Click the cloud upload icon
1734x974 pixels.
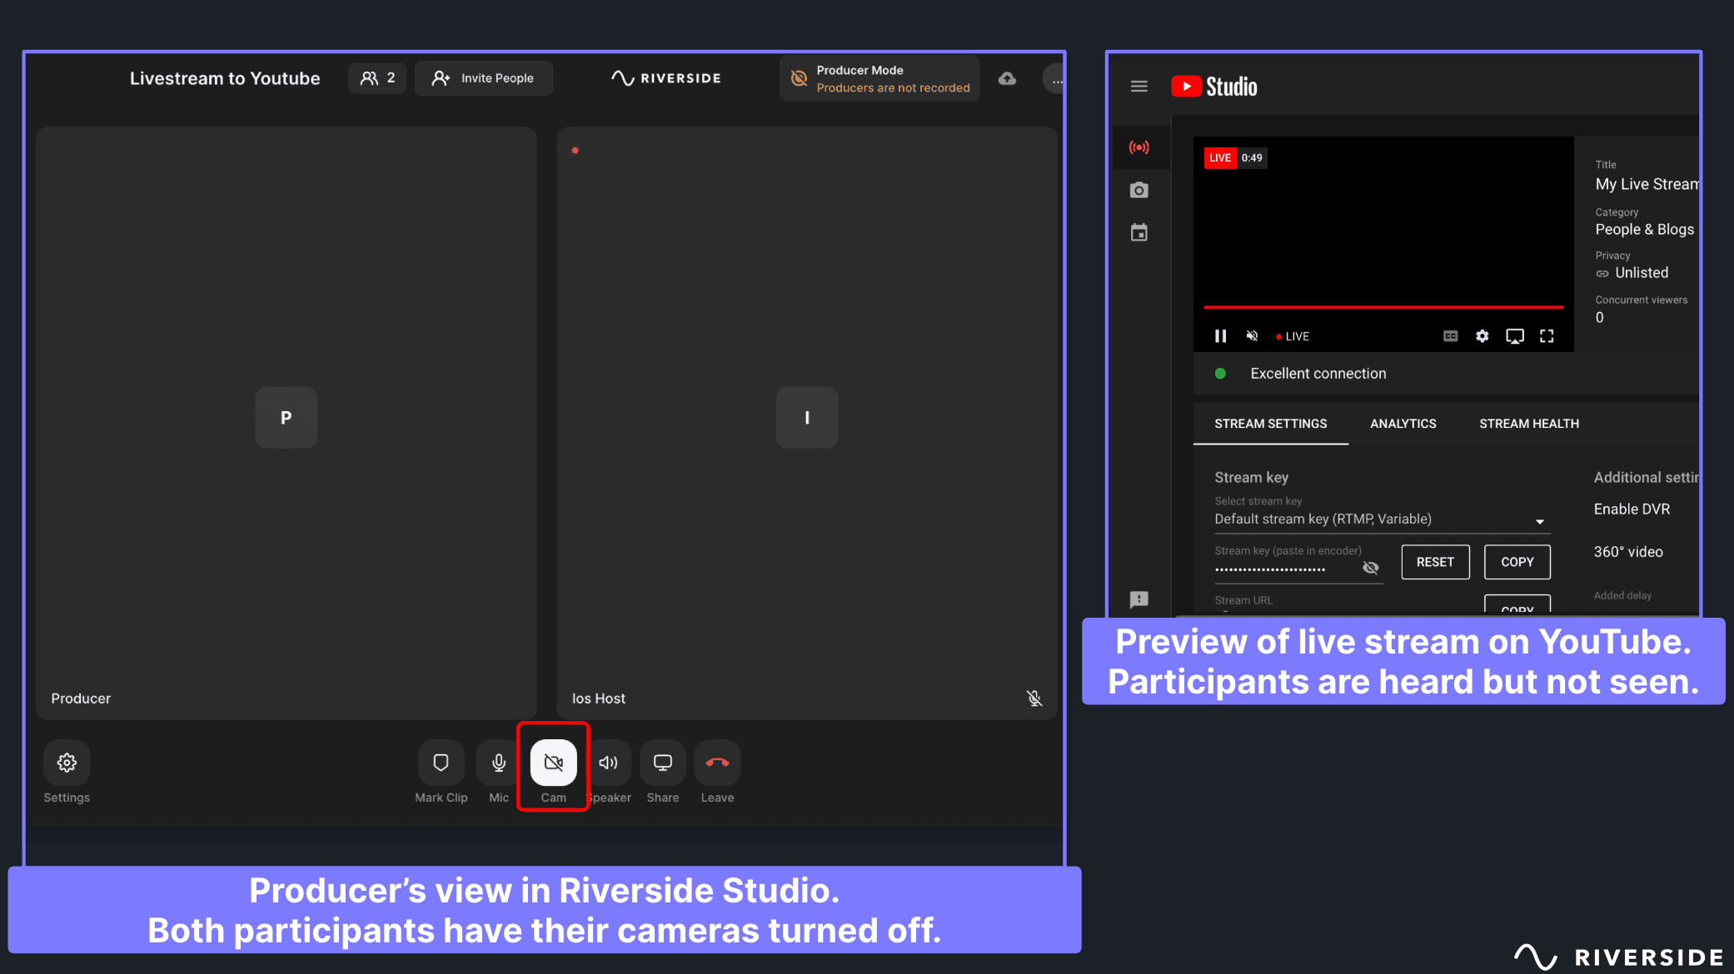pyautogui.click(x=1007, y=78)
